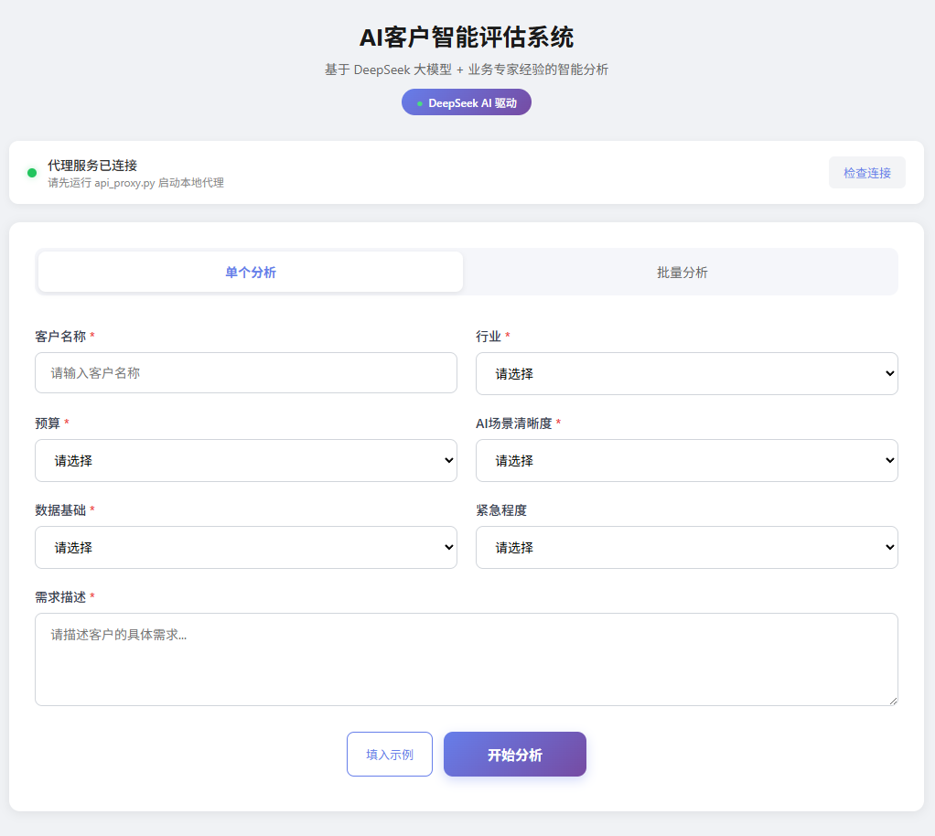Click the DeepSeek AI 驱动 badge
The image size is (935, 836).
coord(467,102)
